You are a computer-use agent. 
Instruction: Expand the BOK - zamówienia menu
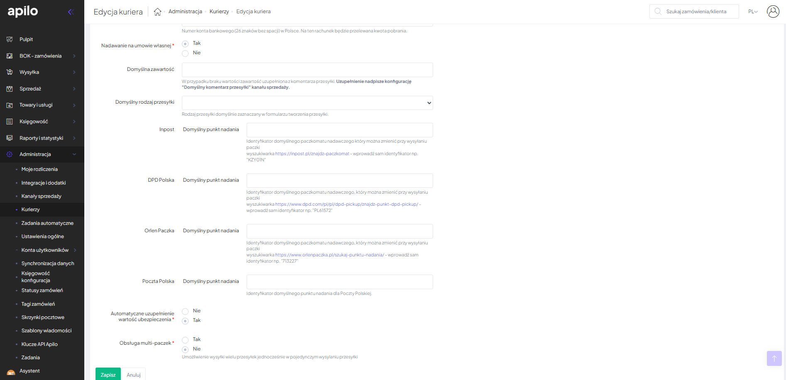tap(41, 56)
